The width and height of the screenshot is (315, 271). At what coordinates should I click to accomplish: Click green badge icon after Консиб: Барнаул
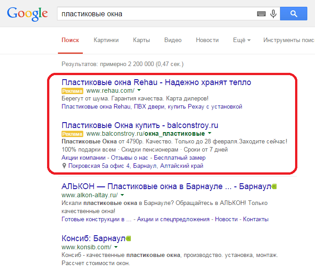coord(129,238)
